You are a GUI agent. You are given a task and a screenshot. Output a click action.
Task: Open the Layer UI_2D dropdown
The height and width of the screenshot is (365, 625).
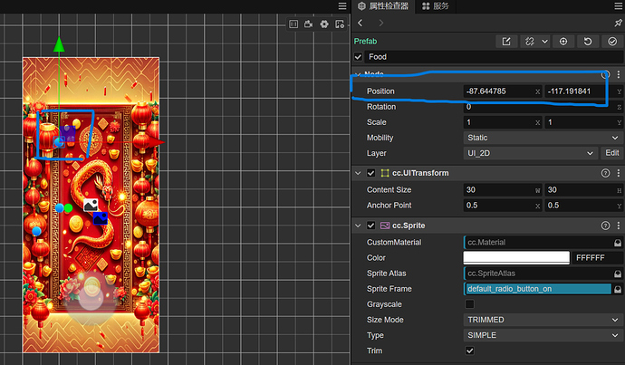[x=530, y=153]
